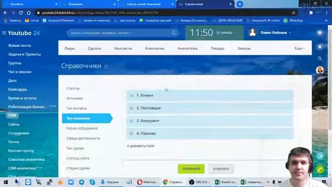Reload the page in the browser

click(21, 12)
